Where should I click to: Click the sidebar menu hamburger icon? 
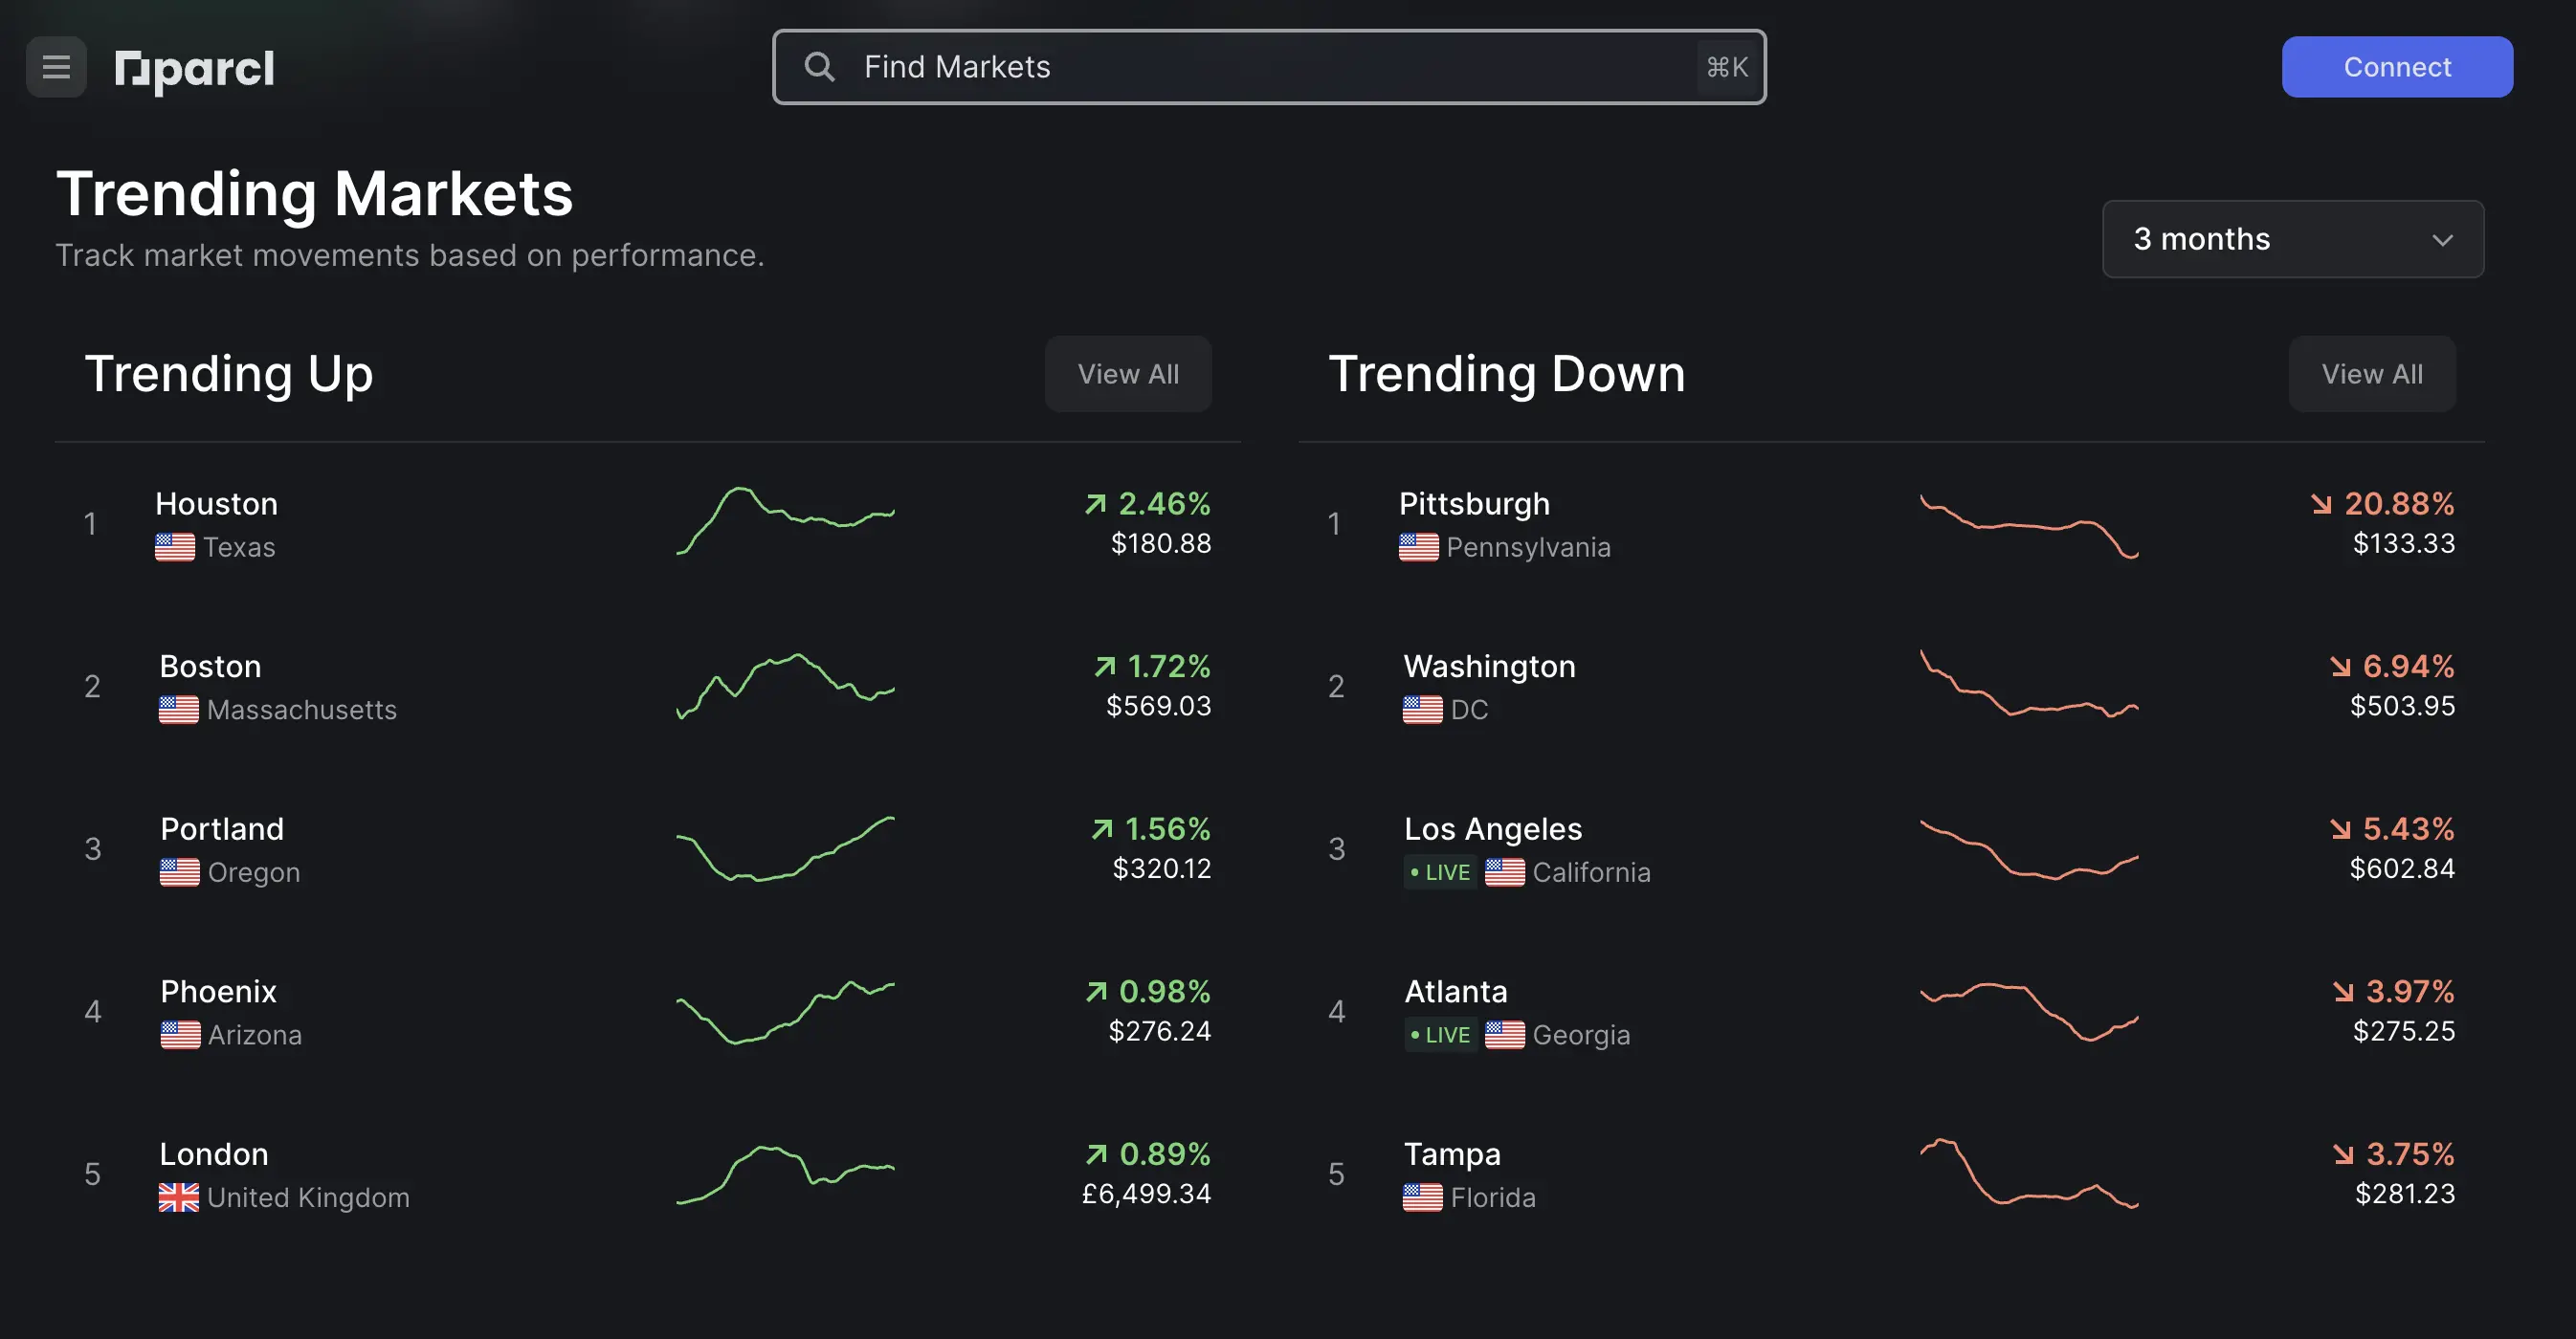(x=56, y=66)
